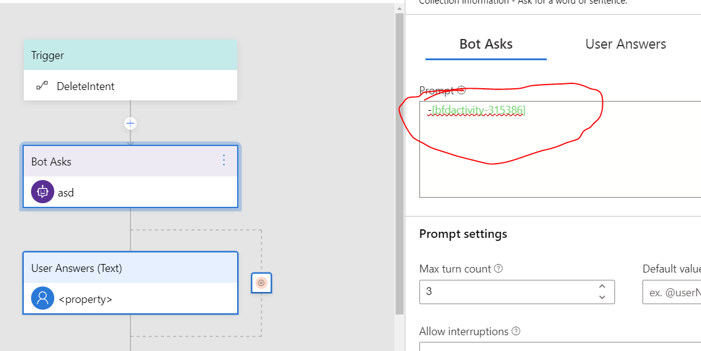The width and height of the screenshot is (701, 351).
Task: Decrement Max turn count using down arrow
Action: tap(602, 296)
